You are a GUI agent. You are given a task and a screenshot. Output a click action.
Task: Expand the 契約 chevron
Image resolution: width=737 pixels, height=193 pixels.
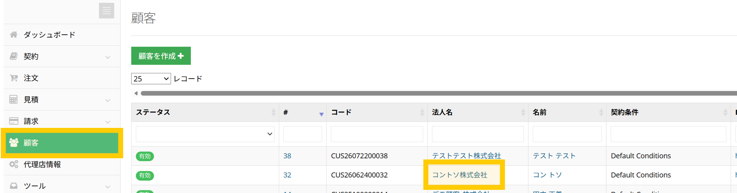coord(108,57)
